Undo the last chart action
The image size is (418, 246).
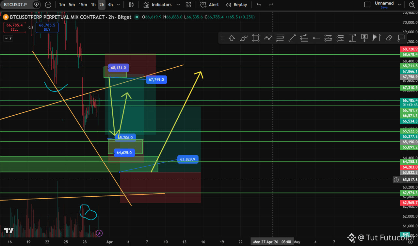tap(259, 5)
